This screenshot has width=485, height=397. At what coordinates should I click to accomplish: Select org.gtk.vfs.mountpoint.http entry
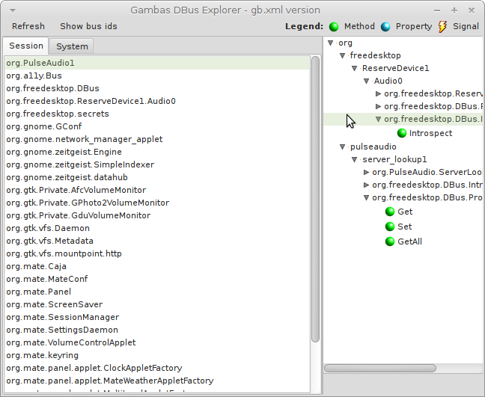[x=157, y=253]
